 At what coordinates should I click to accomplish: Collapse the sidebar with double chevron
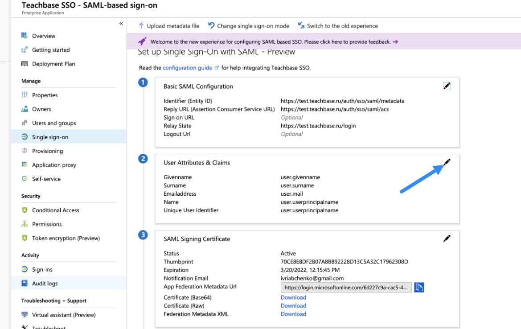click(x=121, y=23)
